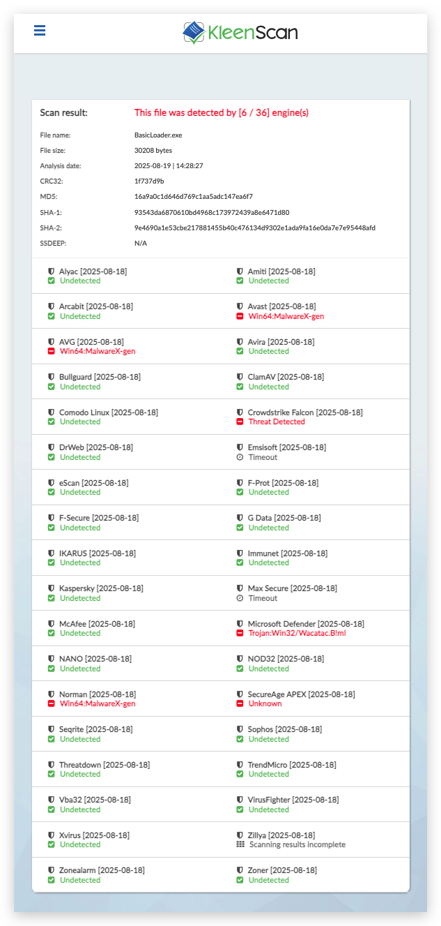The image size is (441, 926).
Task: Click the 'Bullguard [2025-08-18]' label
Action: (x=100, y=377)
